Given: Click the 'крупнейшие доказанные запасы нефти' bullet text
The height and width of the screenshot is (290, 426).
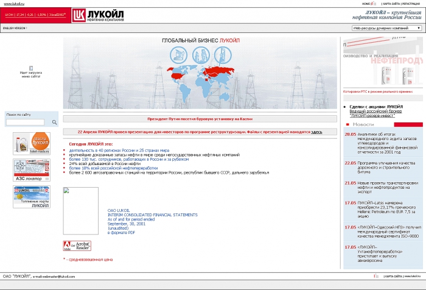Looking at the screenshot, I should (155, 155).
